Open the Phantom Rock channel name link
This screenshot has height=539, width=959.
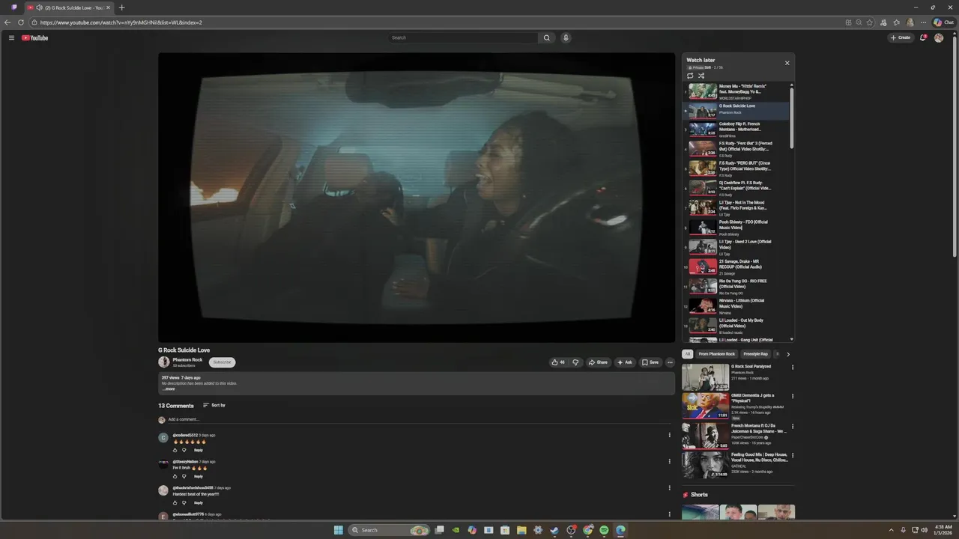187,359
